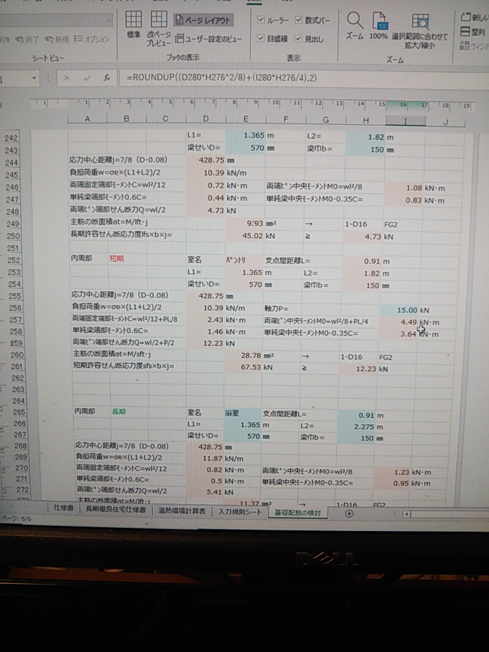Screen dimensions: 489x652
Task: Open the 長期優良住宅仕様書 sheet tab
Action: click(x=116, y=509)
